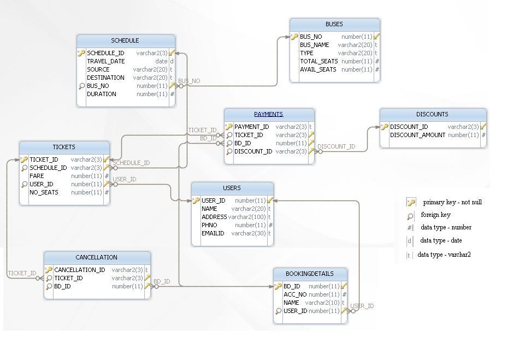Click the pencil edit icon next to PAYMENT_ID
The width and height of the screenshot is (525, 337).
point(309,126)
